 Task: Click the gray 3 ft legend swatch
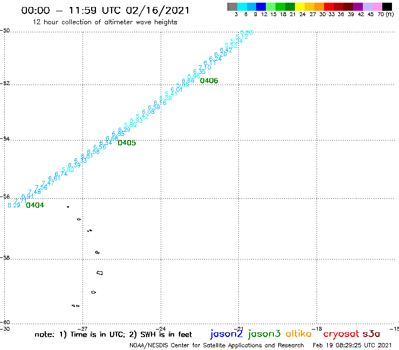232,6
